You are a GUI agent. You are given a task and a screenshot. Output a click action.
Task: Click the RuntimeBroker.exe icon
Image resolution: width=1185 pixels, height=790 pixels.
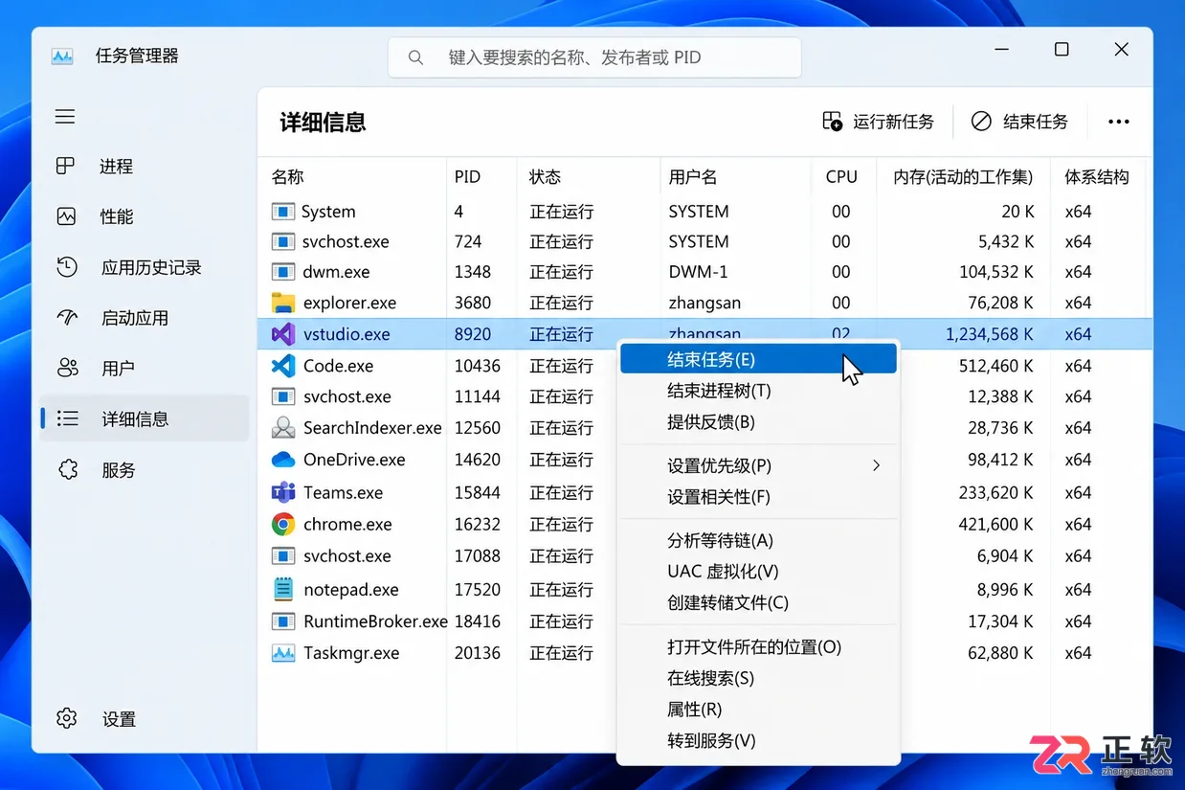click(x=283, y=621)
